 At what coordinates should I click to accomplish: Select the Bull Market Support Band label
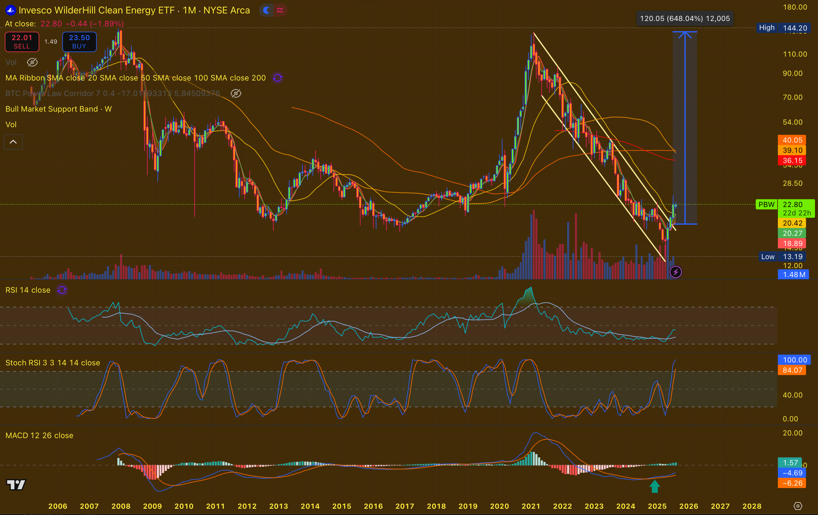(x=58, y=109)
